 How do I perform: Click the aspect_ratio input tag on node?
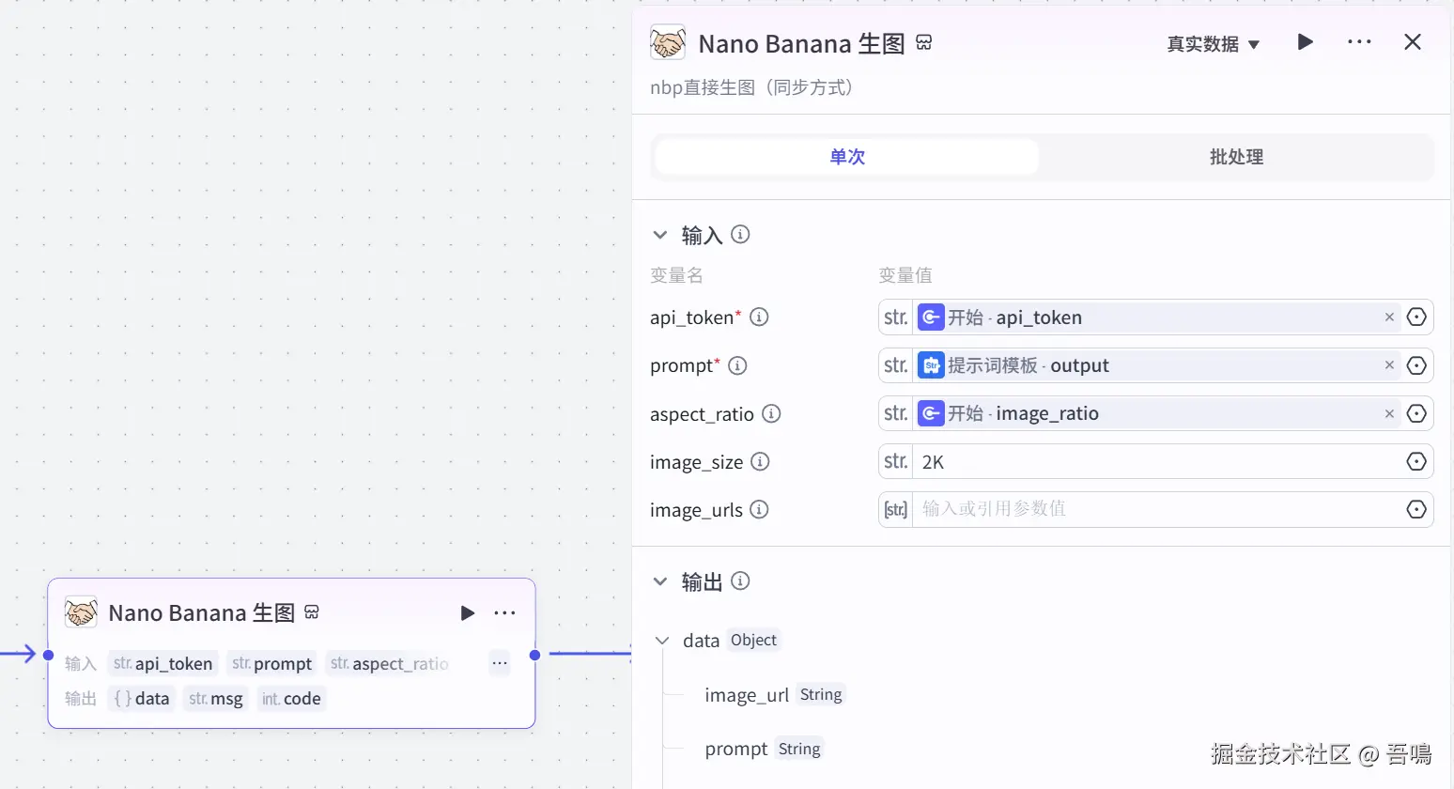(389, 663)
